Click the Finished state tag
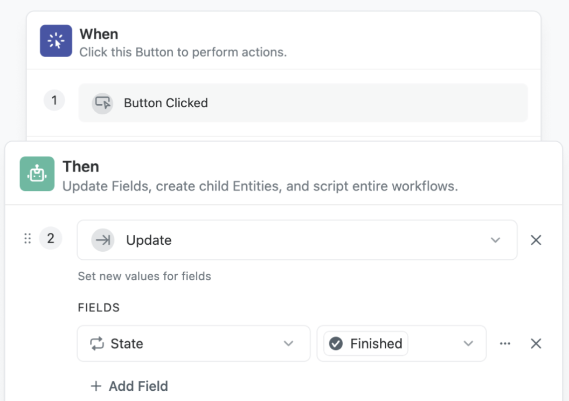 pos(366,343)
